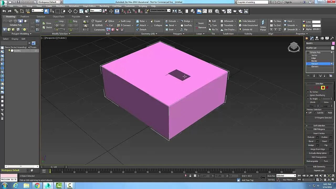Image resolution: width=336 pixels, height=189 pixels.
Task: Enable the By Vertex checkbox
Action: pyautogui.click(x=308, y=92)
